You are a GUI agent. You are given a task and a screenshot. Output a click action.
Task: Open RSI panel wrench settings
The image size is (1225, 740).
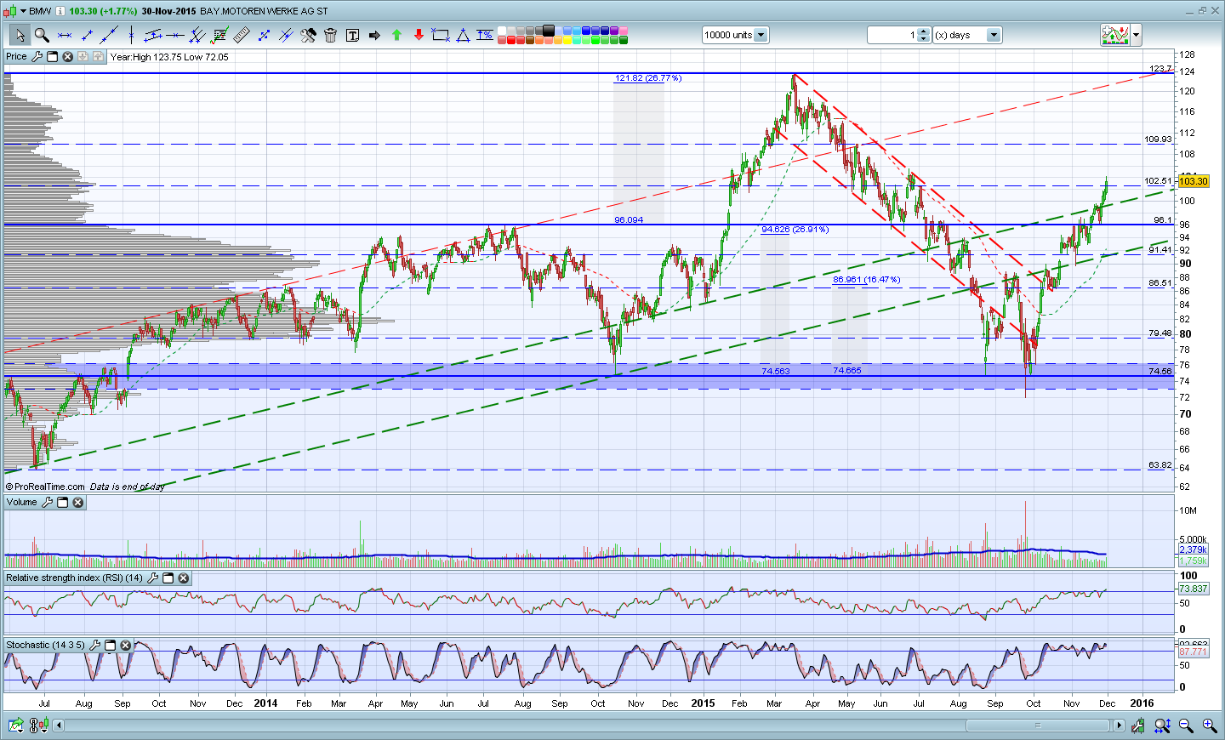pyautogui.click(x=152, y=578)
